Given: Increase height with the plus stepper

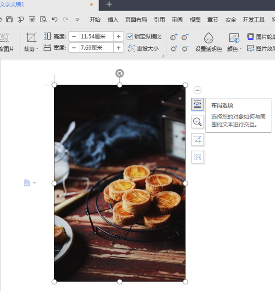Looking at the screenshot, I should click(119, 36).
